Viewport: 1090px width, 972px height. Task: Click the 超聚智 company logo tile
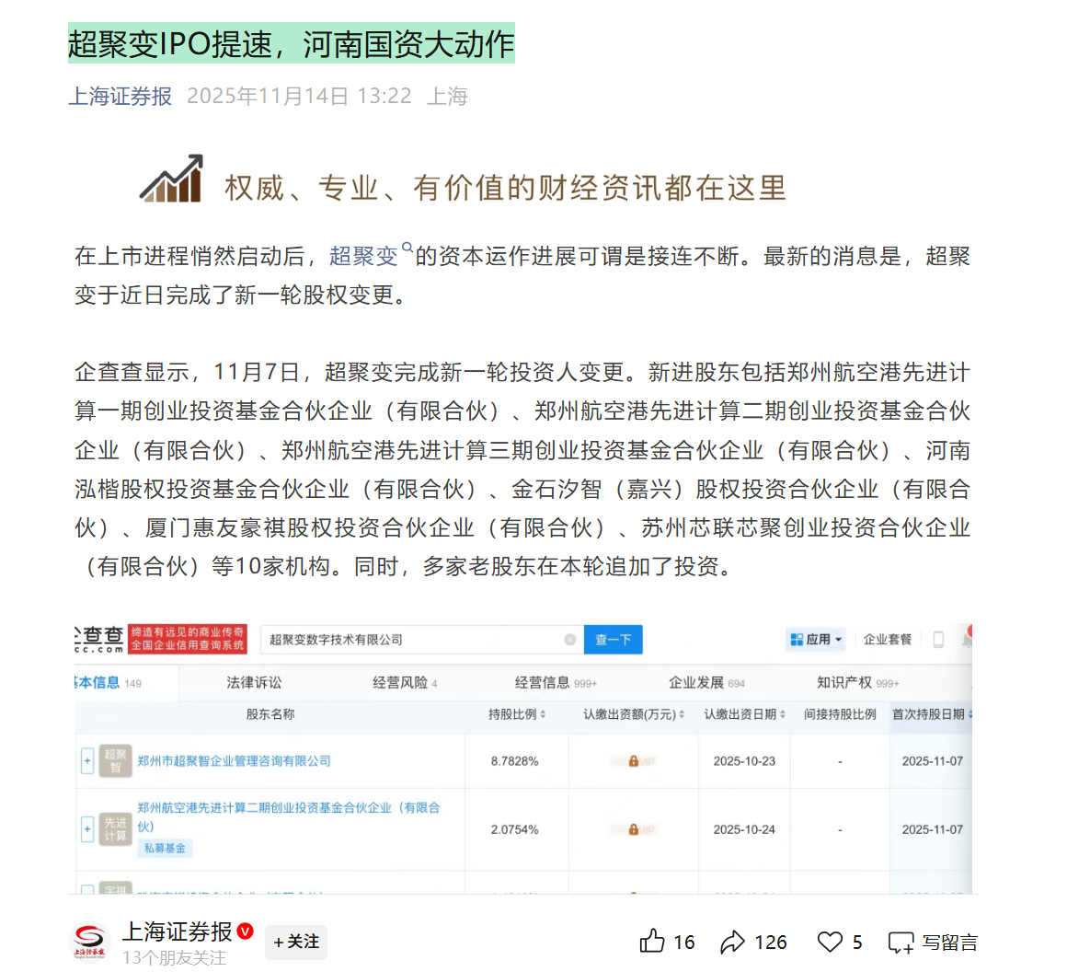(x=115, y=761)
